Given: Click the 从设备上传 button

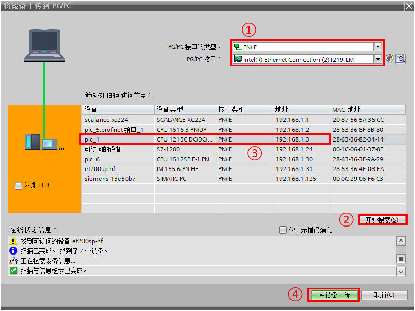Looking at the screenshot, I should click(x=334, y=295).
